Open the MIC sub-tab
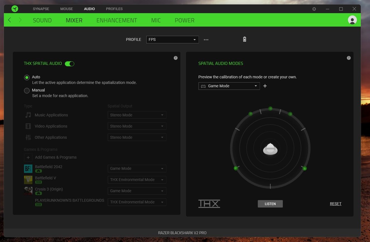The height and width of the screenshot is (242, 370). [156, 20]
